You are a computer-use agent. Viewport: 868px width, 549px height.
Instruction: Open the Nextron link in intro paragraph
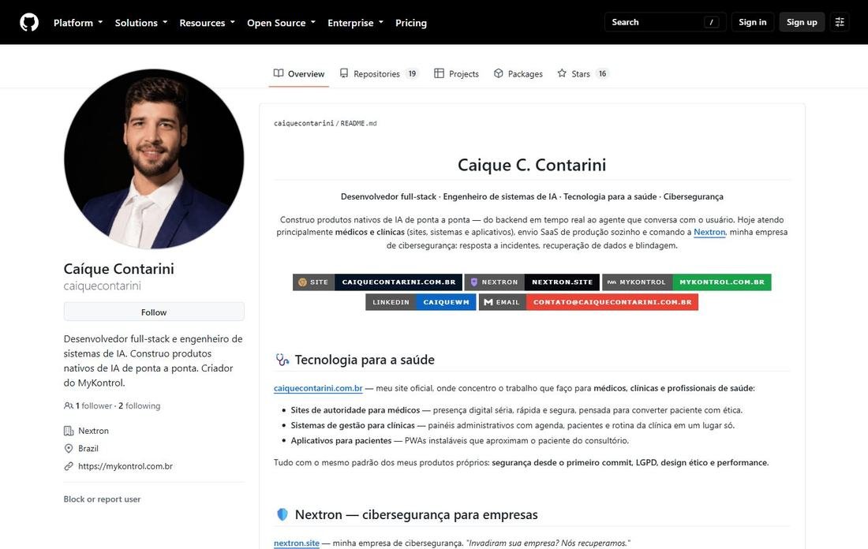tap(709, 232)
